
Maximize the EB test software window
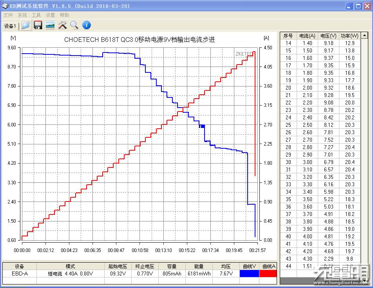pyautogui.click(x=358, y=6)
